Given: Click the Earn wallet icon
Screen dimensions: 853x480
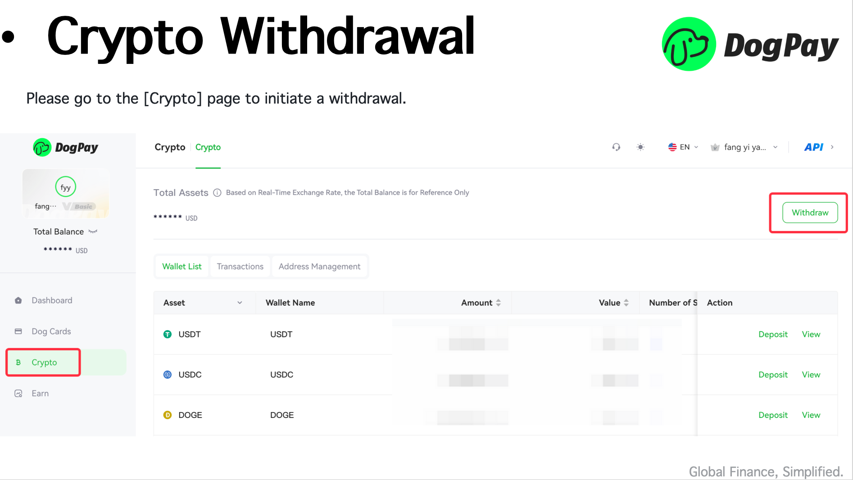Looking at the screenshot, I should click(18, 394).
